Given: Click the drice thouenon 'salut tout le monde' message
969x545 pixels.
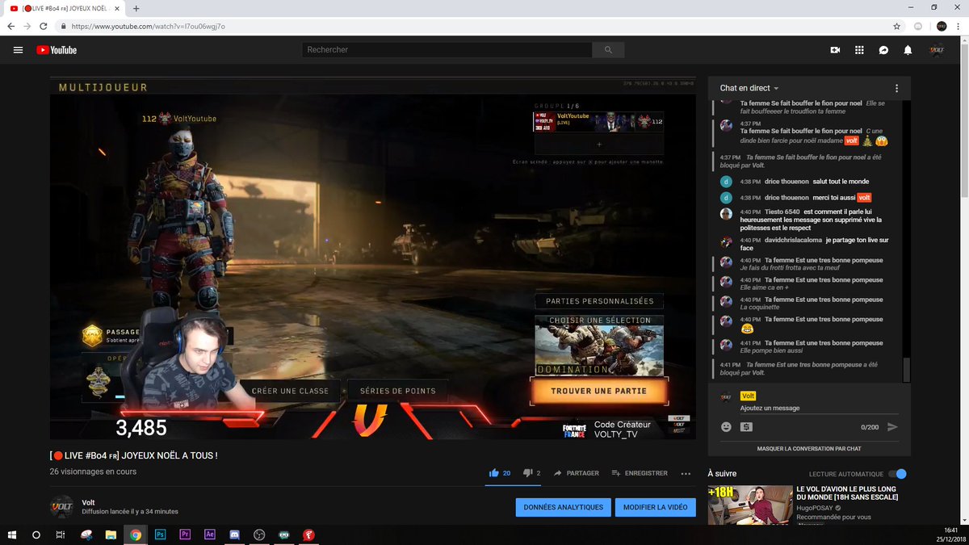Looking at the screenshot, I should click(x=809, y=181).
